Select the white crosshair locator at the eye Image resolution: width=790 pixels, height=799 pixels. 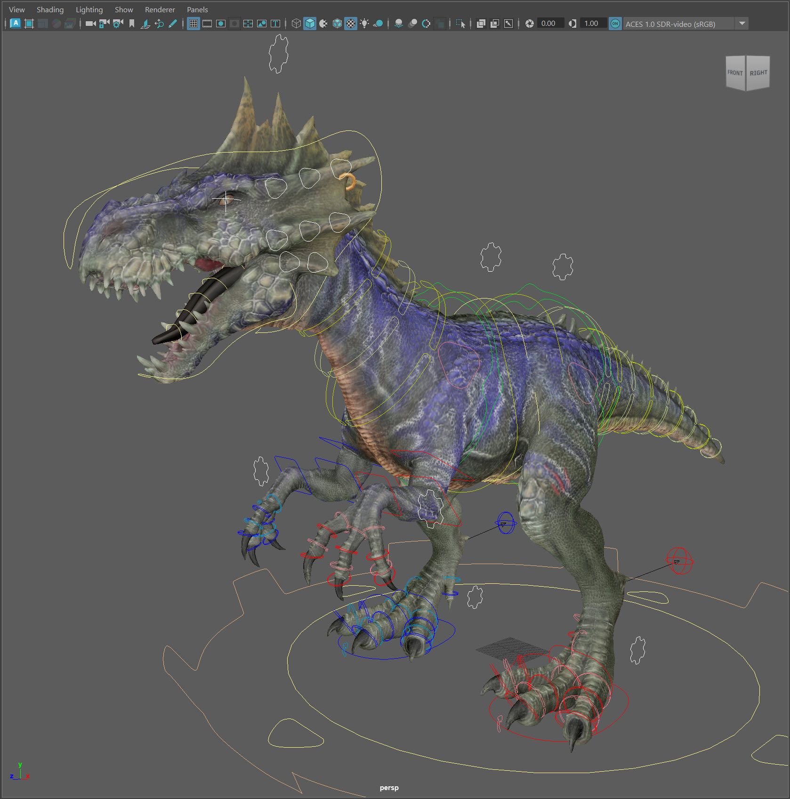pyautogui.click(x=226, y=200)
